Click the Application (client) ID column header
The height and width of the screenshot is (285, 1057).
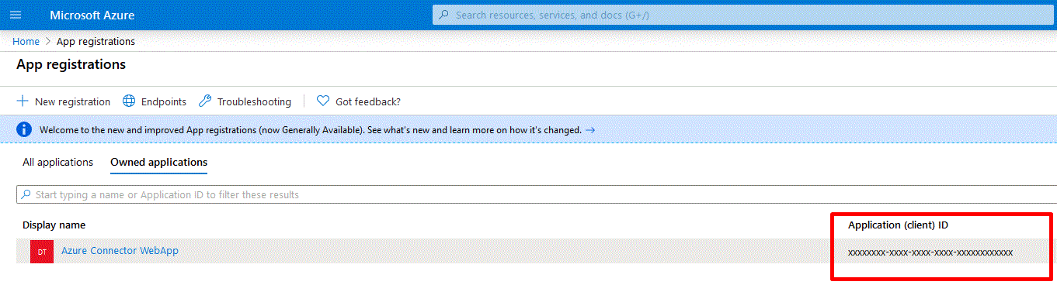(x=899, y=225)
